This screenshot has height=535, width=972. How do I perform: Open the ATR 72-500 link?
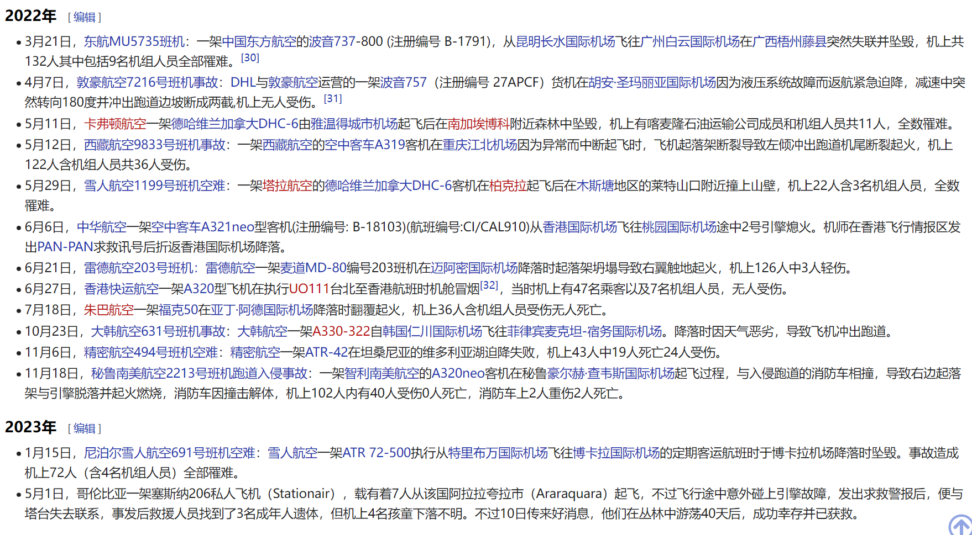(377, 453)
